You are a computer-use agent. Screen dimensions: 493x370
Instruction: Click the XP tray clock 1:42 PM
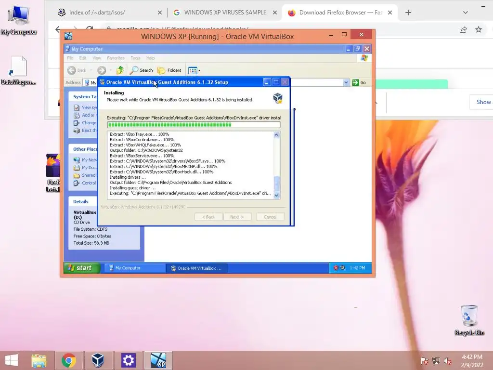tap(357, 268)
